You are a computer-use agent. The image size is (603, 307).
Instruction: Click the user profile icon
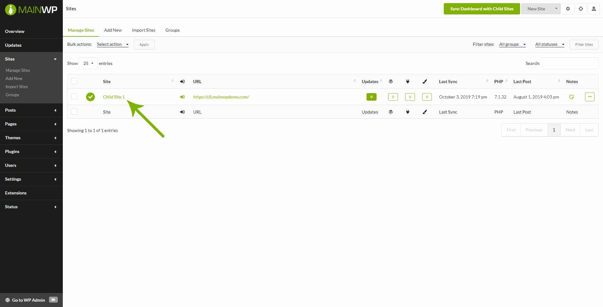tap(594, 9)
